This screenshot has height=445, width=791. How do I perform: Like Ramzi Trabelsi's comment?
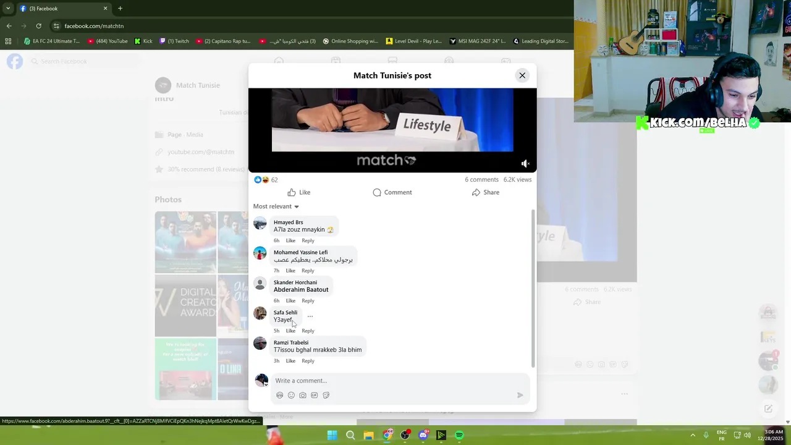[290, 361]
